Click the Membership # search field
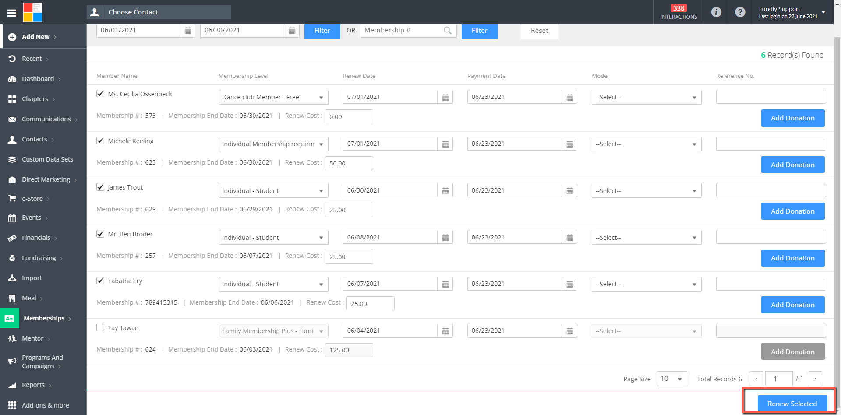The image size is (841, 415). [408, 30]
